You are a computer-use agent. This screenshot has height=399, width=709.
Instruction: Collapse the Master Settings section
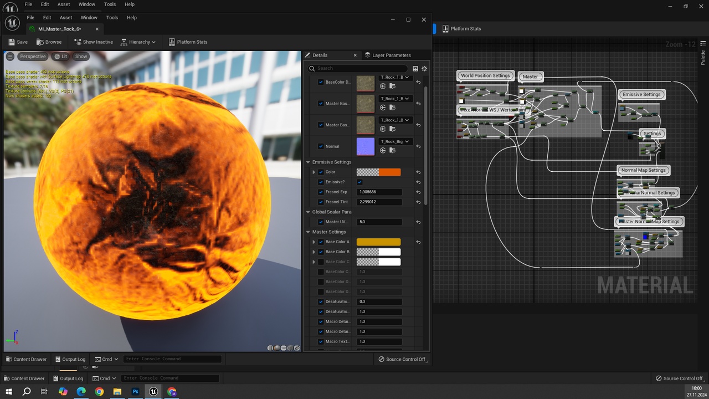tap(309, 232)
